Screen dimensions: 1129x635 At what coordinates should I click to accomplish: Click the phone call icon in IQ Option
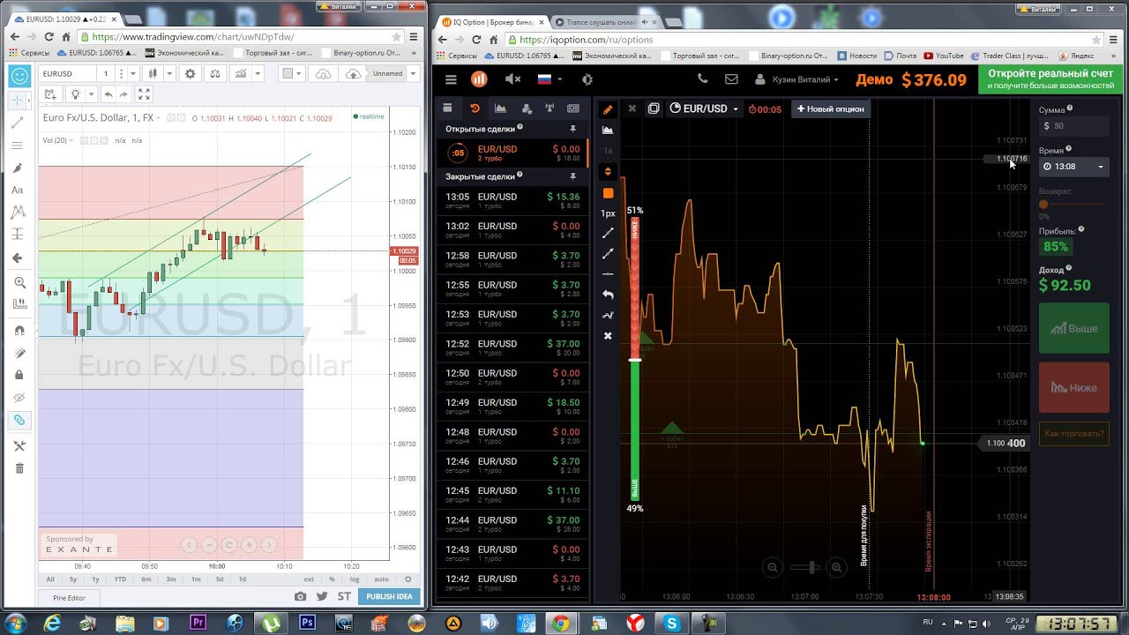click(703, 79)
